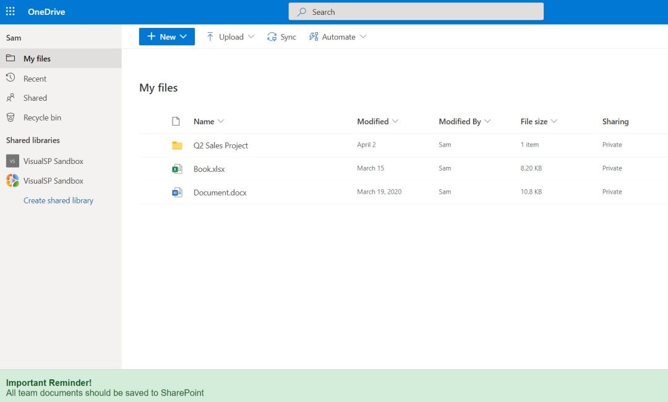Click the first VisualSP Sandbox gray icon

(x=12, y=161)
